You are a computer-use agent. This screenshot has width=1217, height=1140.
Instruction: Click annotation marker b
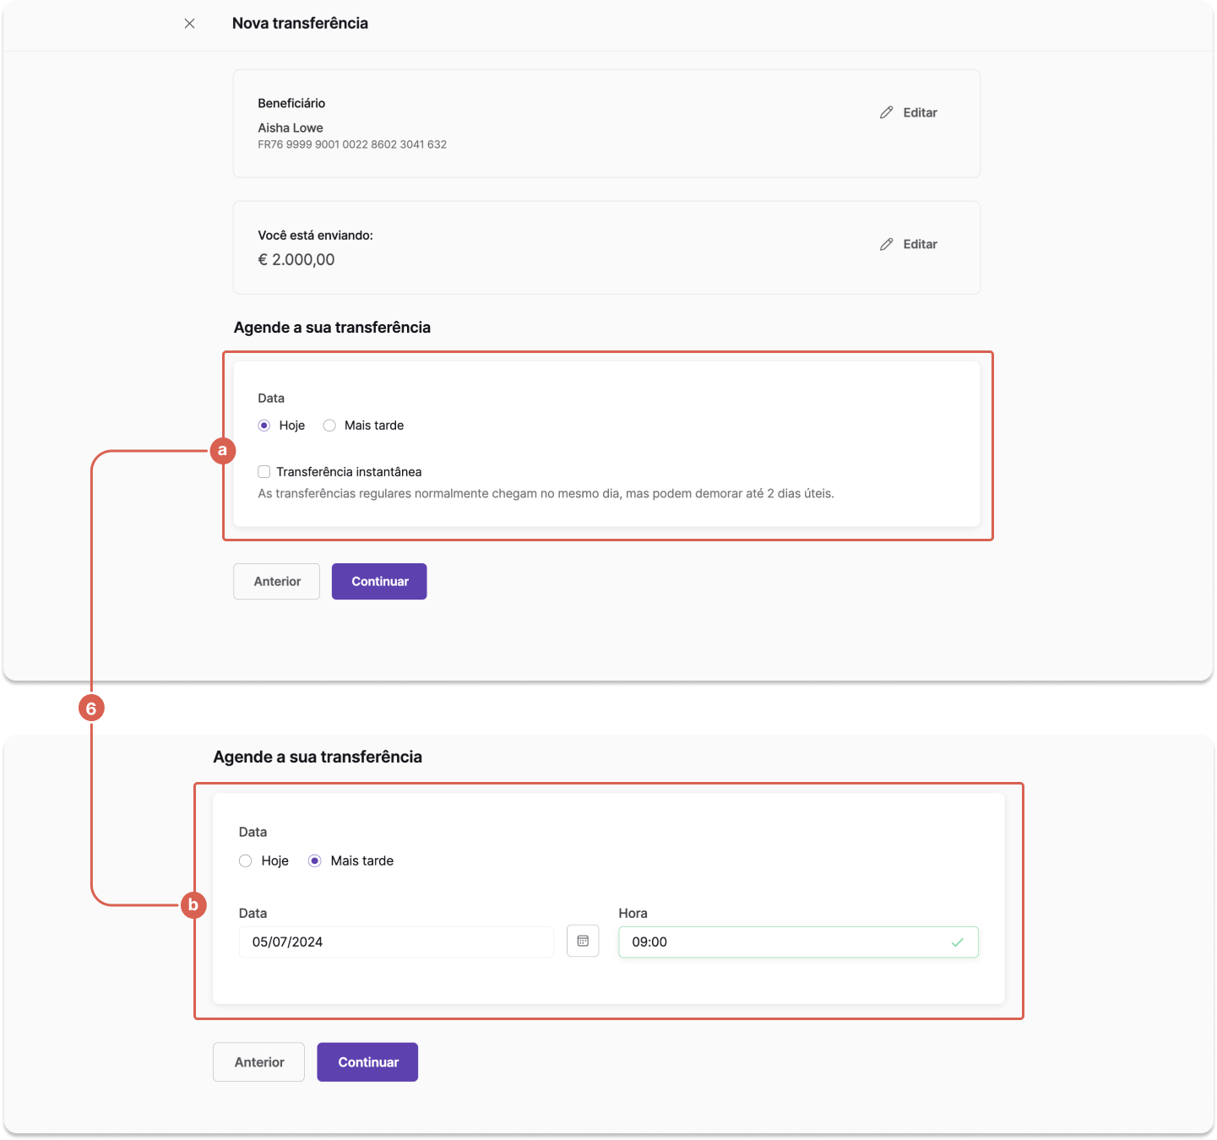point(193,905)
